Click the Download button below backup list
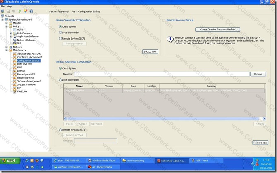Screen dimensions: 277x173 tap(96, 124)
